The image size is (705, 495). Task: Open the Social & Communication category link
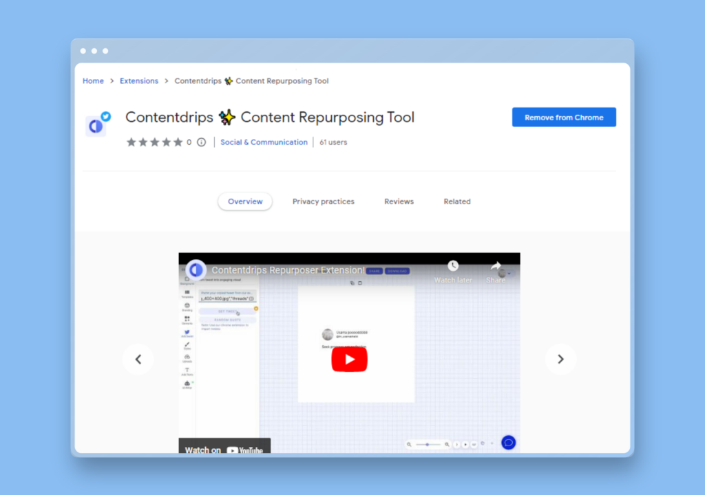pos(264,142)
